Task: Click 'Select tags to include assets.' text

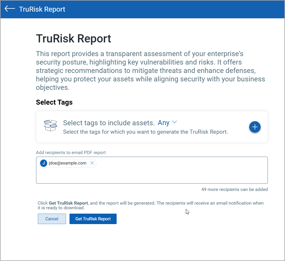Action: (109, 123)
